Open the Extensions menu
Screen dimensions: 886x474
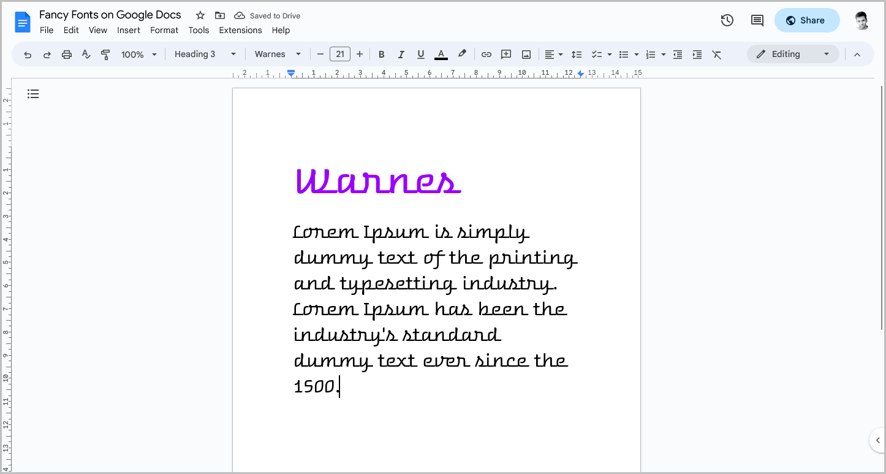point(240,30)
